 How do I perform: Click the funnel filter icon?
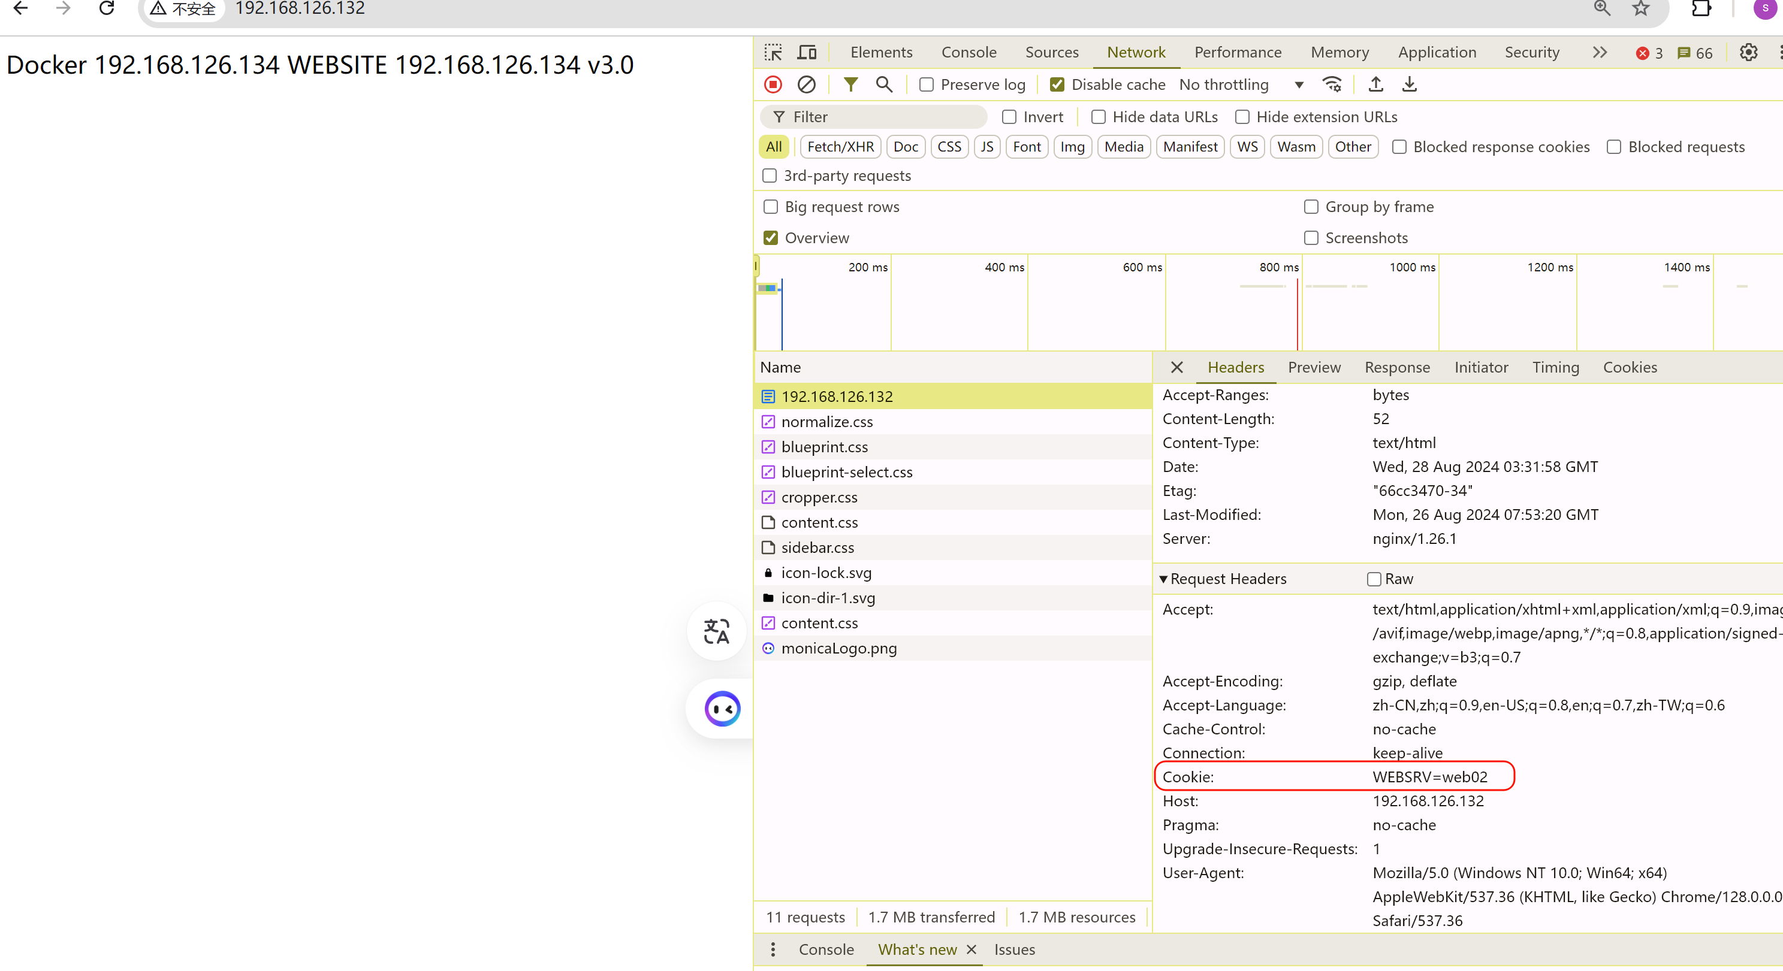coord(850,84)
